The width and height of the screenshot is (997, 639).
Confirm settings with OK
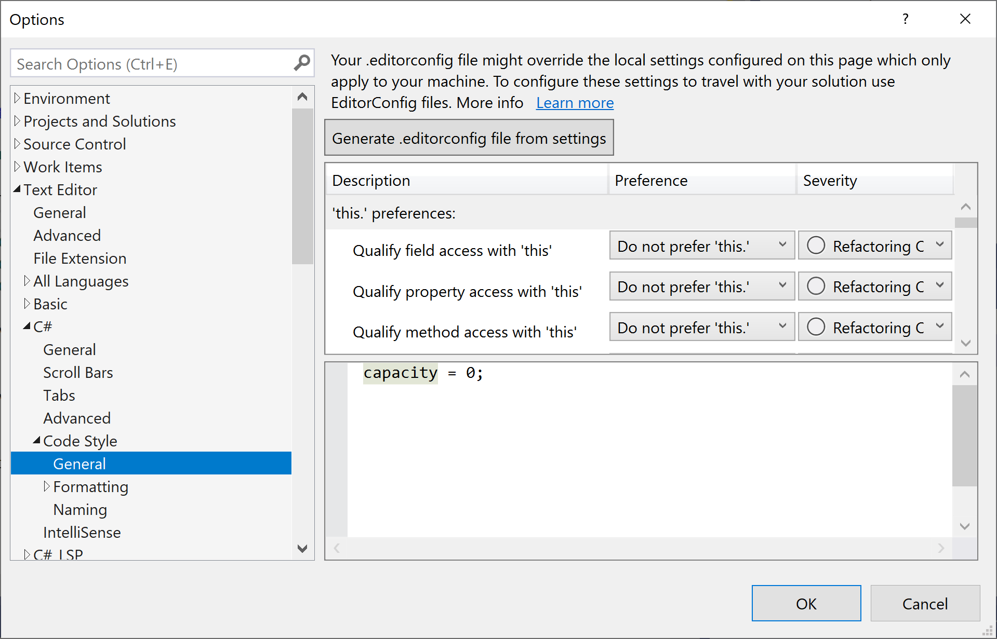click(806, 603)
